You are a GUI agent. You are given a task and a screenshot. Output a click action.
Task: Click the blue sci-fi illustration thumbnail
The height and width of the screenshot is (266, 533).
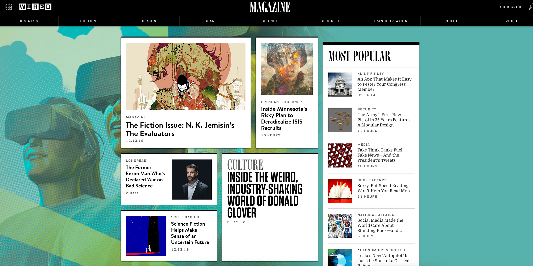[146, 236]
